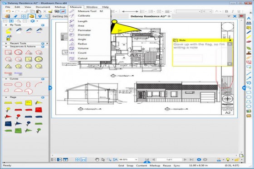254x169 pixels.
Task: Open the zoom percentage dropdown
Action: tap(136, 159)
